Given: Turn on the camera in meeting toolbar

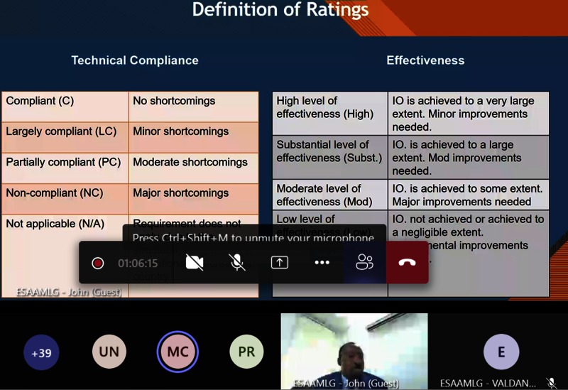Looking at the screenshot, I should click(194, 263).
